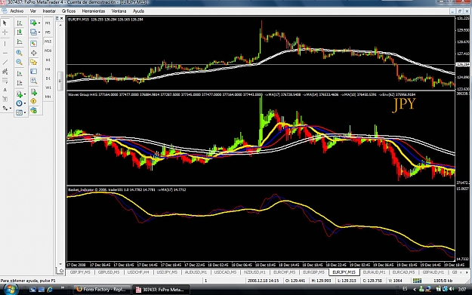Pick the vertical line drawing tool
Viewport: 472px width, 295px height.
(x=5, y=44)
